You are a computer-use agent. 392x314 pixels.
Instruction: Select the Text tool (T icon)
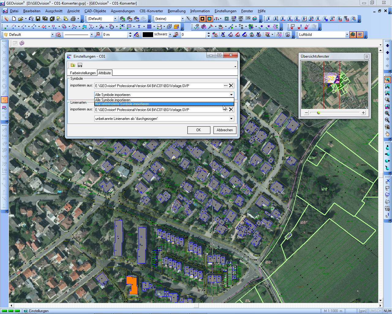(x=139, y=27)
